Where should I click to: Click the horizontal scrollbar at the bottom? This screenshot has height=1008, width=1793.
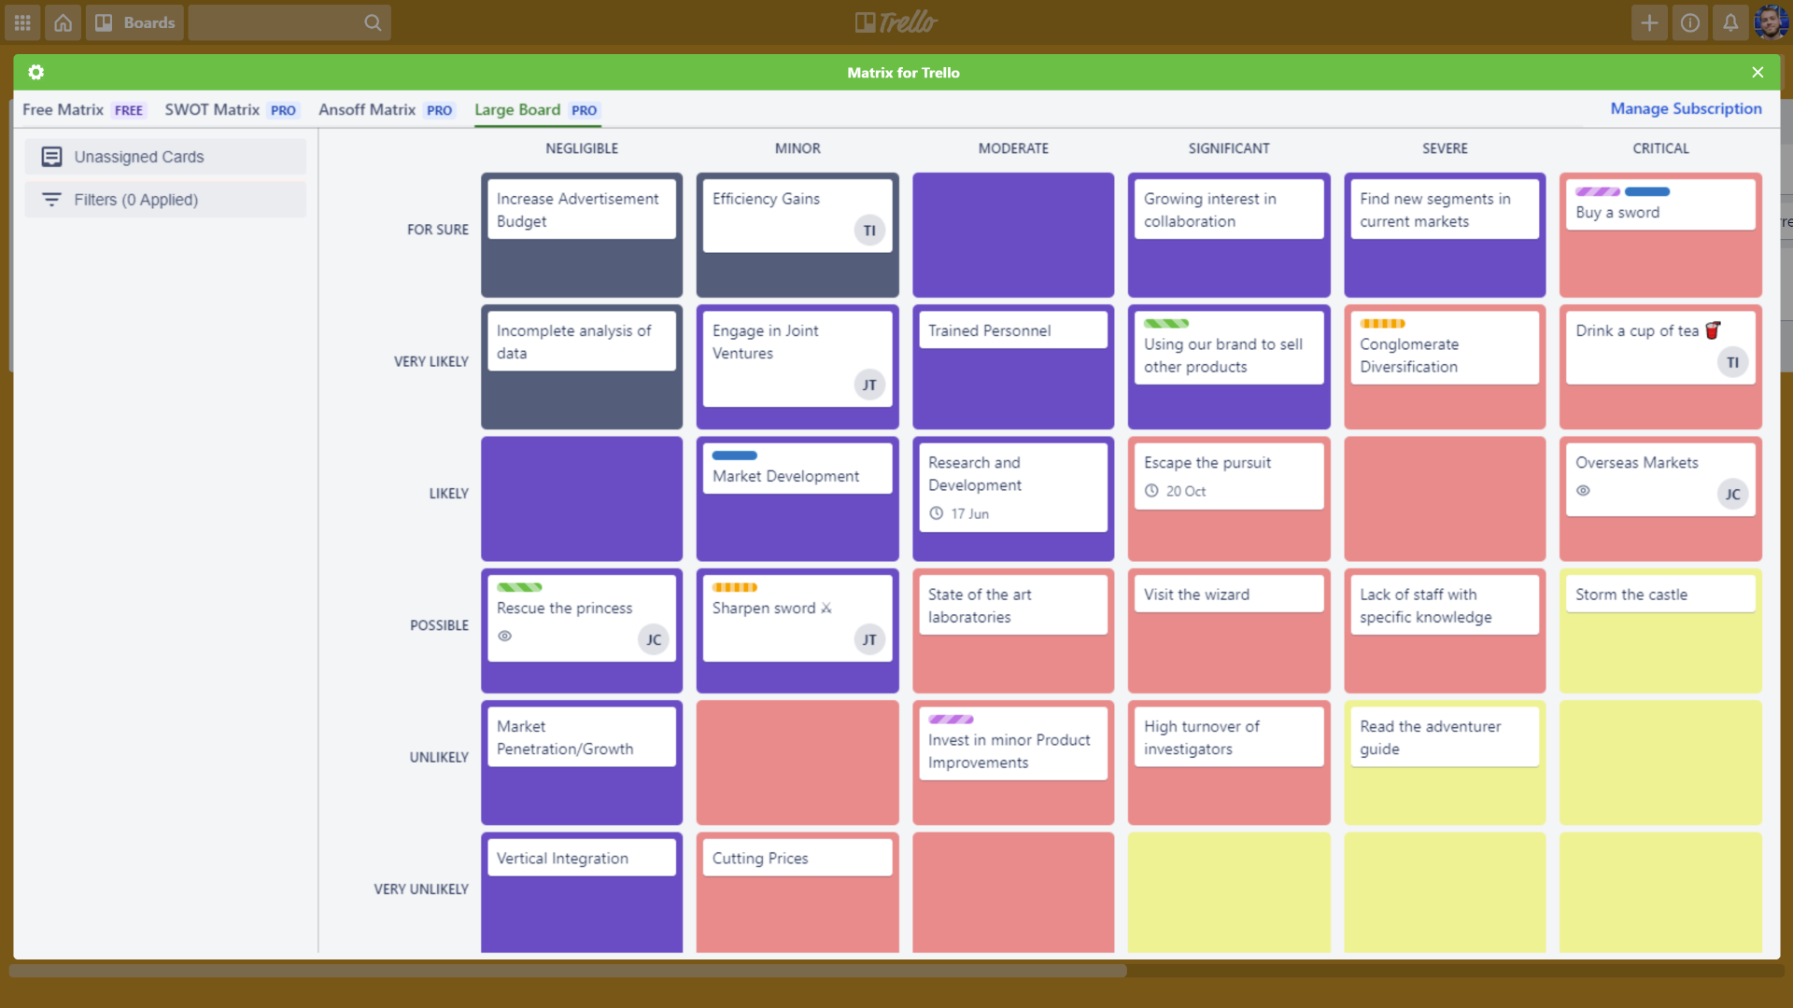[570, 971]
